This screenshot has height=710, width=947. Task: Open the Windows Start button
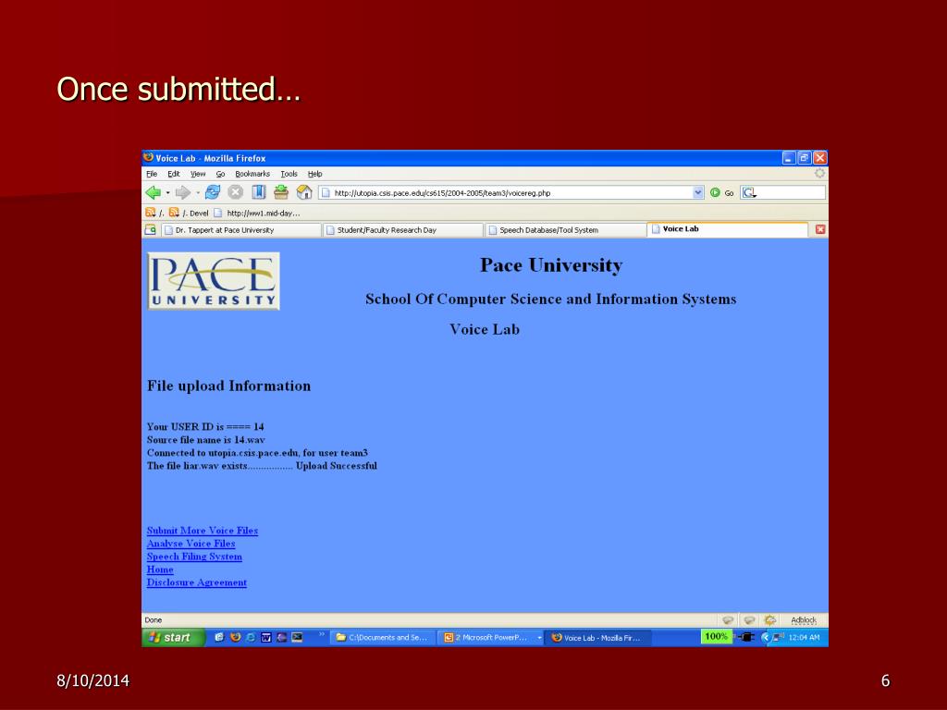pyautogui.click(x=173, y=637)
